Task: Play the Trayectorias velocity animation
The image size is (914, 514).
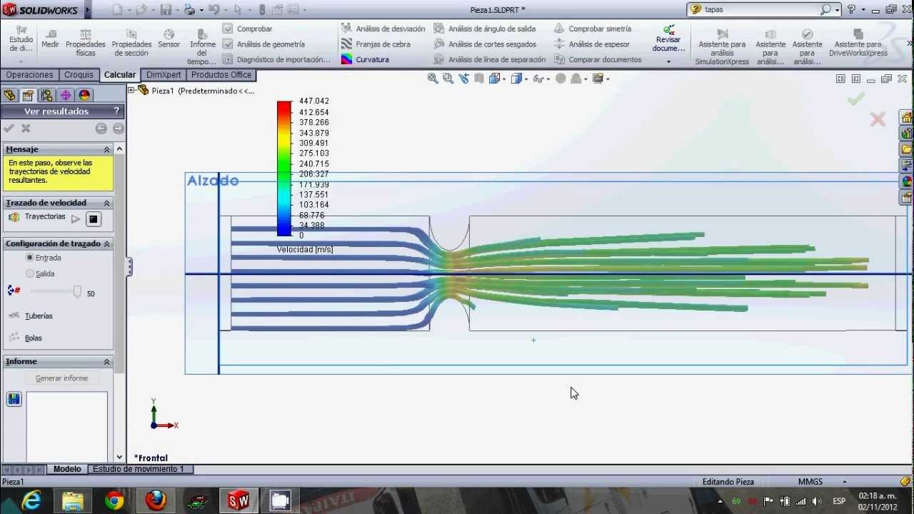Action: pyautogui.click(x=76, y=218)
